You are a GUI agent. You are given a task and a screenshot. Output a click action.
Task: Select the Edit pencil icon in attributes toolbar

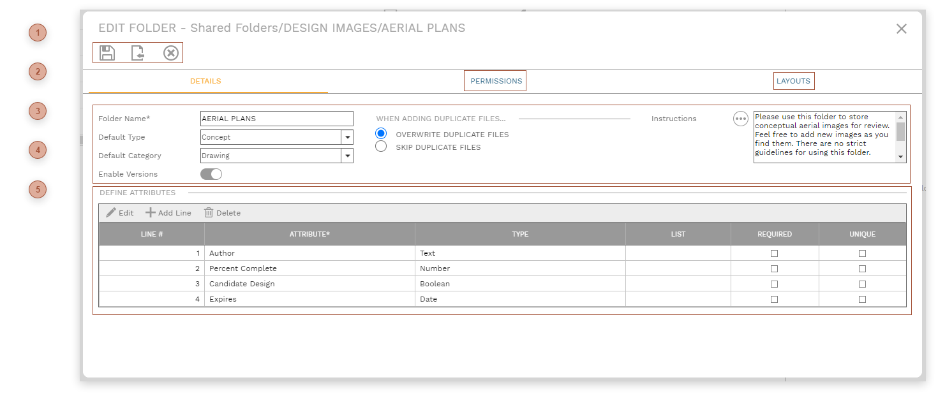click(110, 212)
